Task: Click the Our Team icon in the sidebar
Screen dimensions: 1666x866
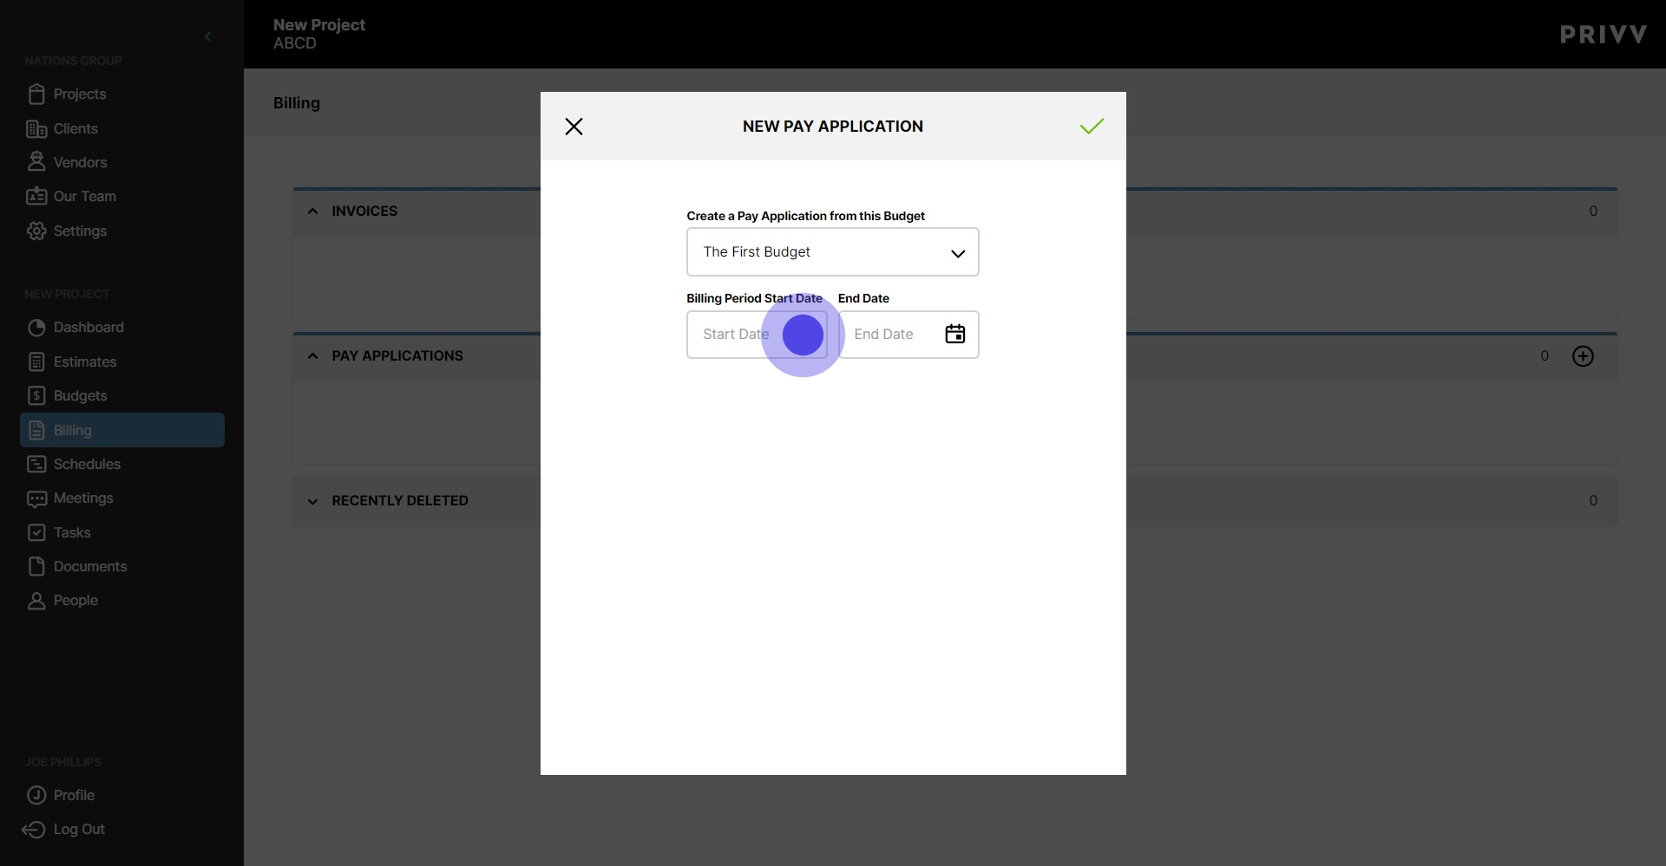Action: coord(36,196)
